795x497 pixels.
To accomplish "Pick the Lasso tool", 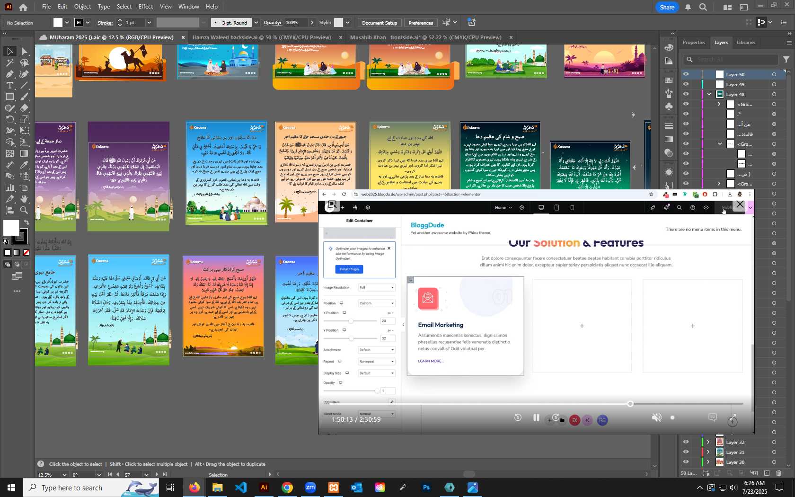I will [x=25, y=62].
